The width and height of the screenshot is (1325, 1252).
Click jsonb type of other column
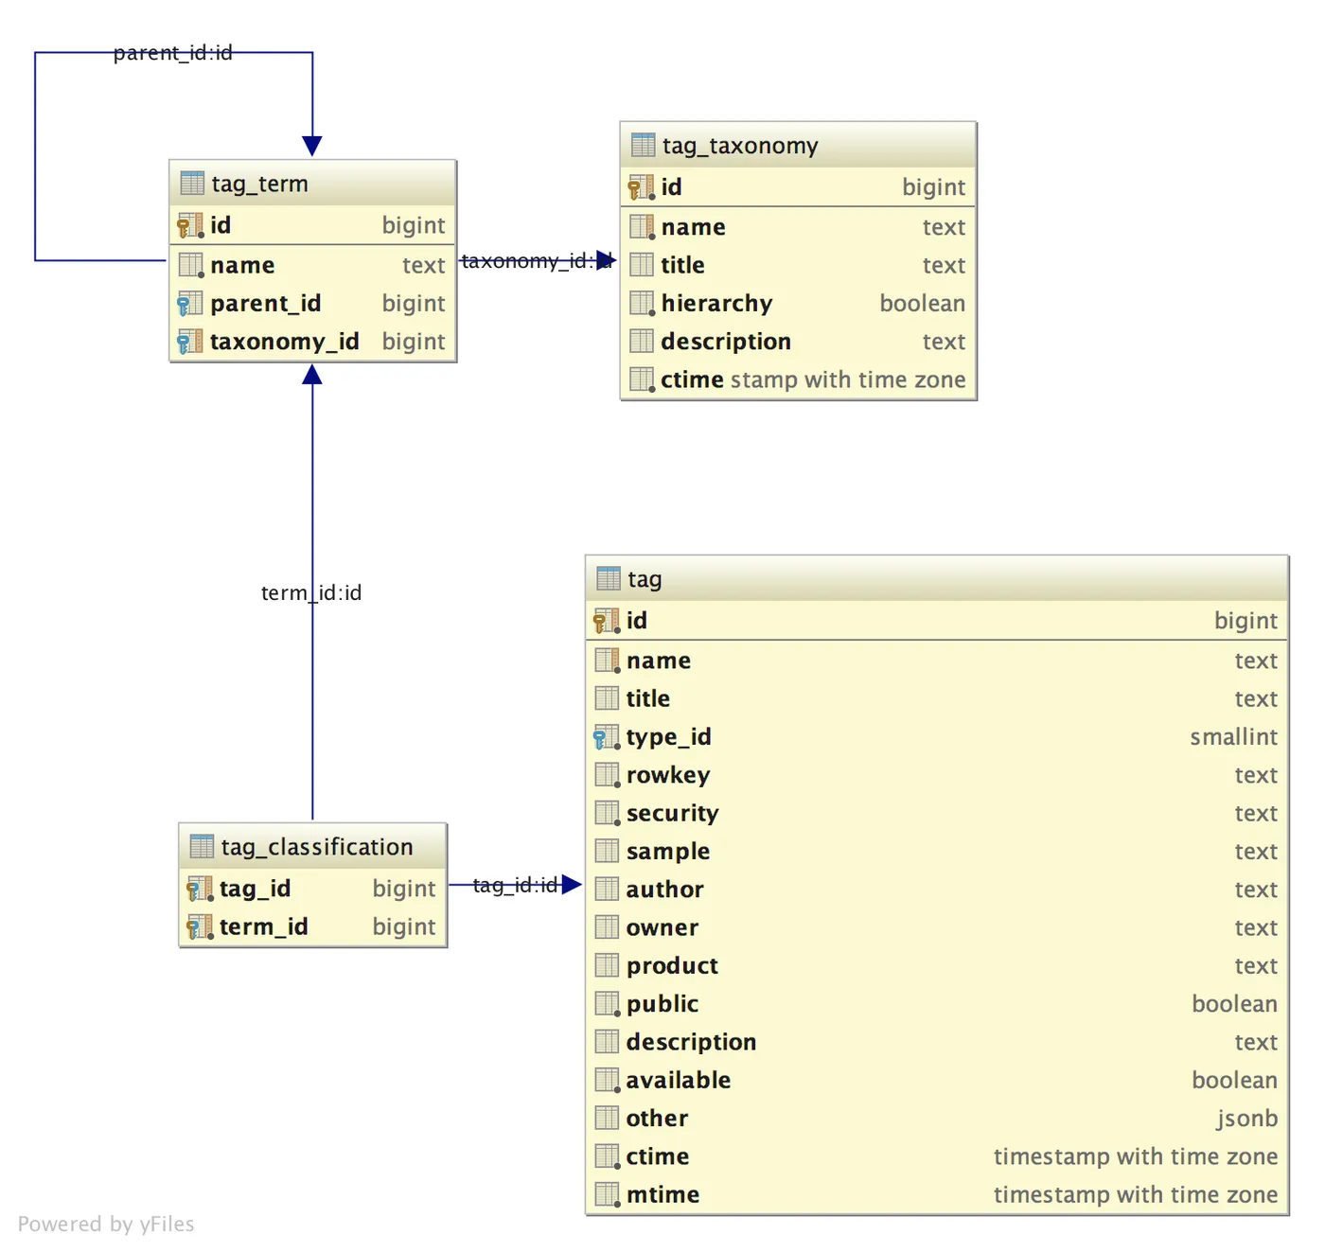coord(1246,1119)
